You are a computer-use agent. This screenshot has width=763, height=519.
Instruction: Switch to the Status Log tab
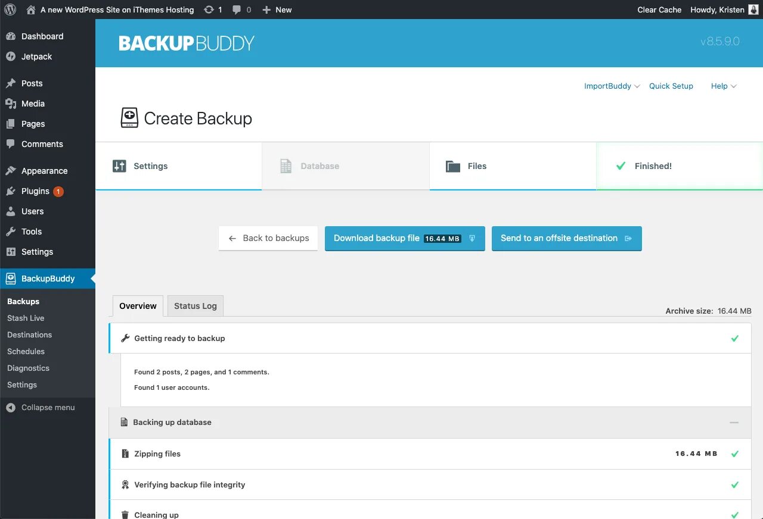tap(196, 306)
